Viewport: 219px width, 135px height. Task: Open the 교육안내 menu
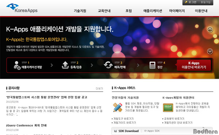click(104, 11)
